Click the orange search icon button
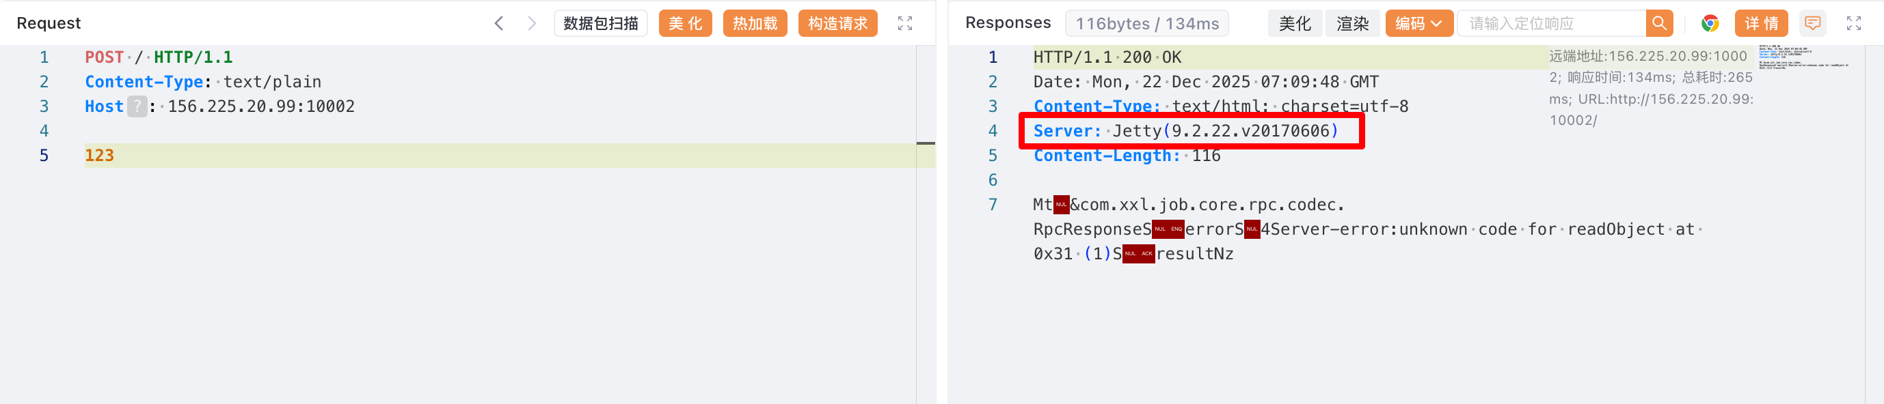Image resolution: width=1884 pixels, height=404 pixels. [x=1658, y=23]
